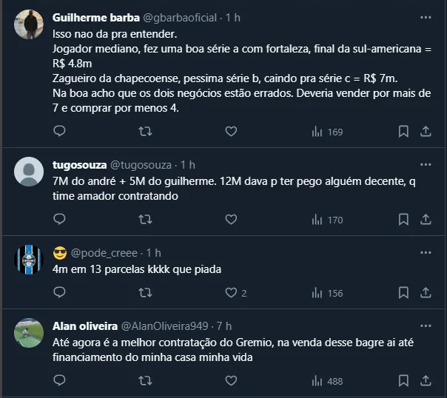
Task: Like the tugosouza tweet
Action: pyautogui.click(x=231, y=220)
